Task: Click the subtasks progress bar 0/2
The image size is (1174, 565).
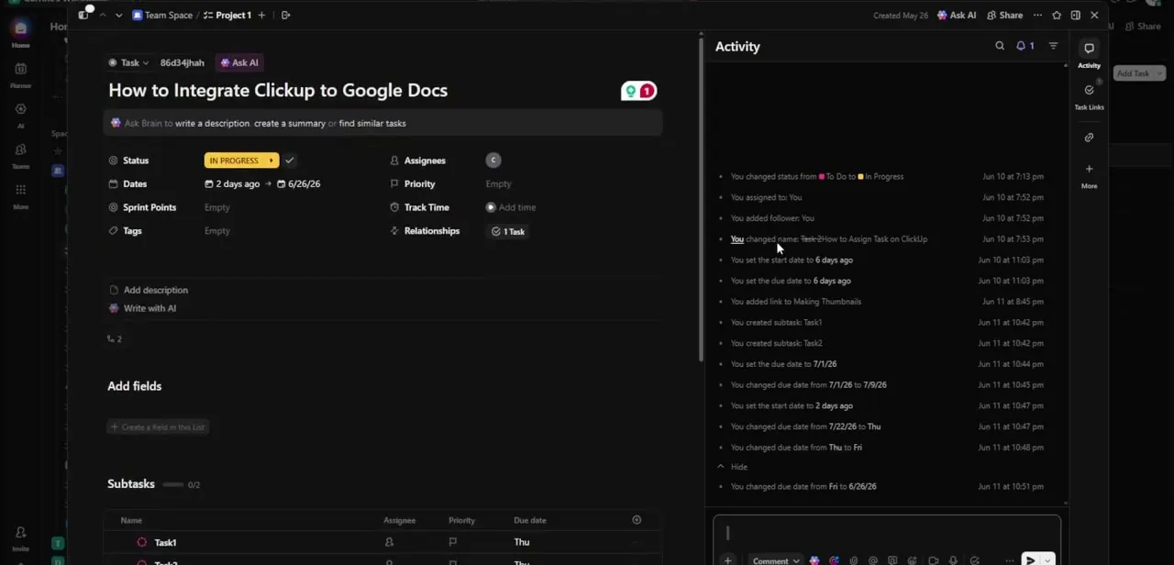Action: 182,484
